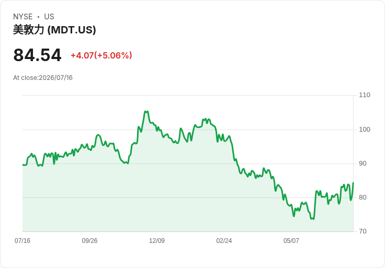Screen dimensions: 385x268
Task: Select the starting point of the price line
Action: [23, 165]
